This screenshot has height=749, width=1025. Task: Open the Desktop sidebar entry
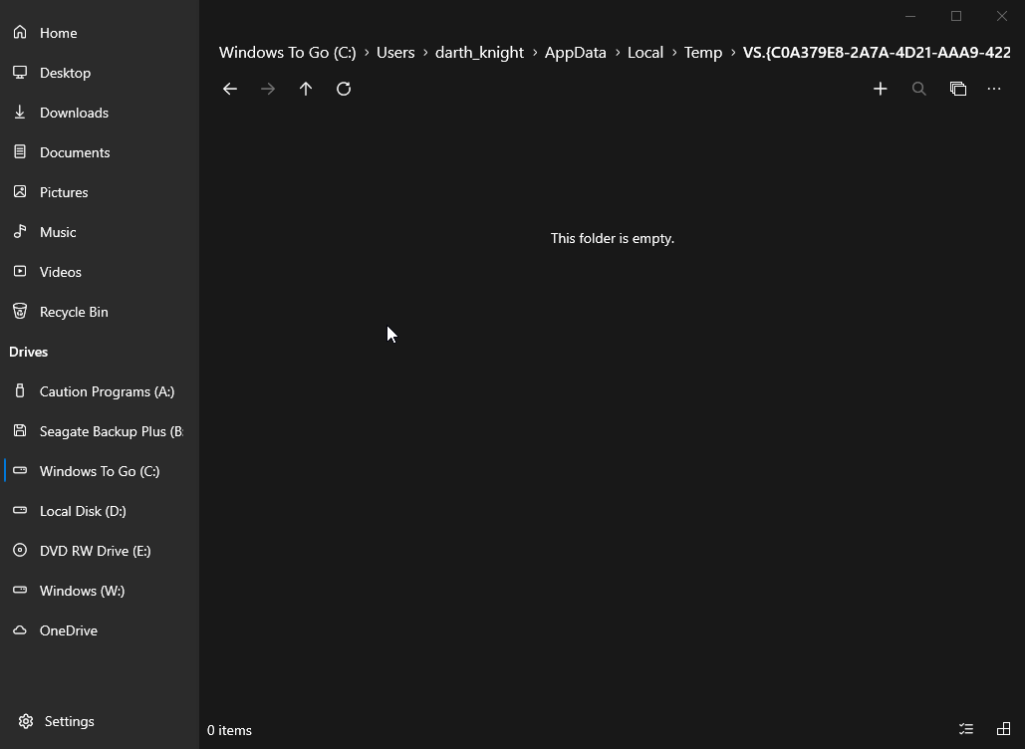pos(100,73)
